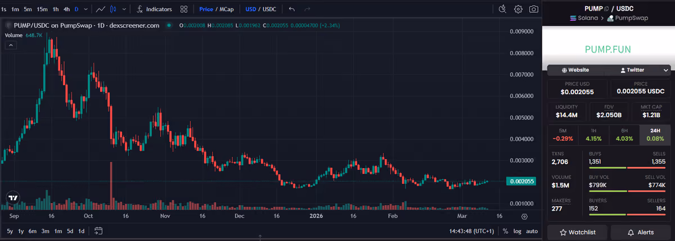Toggle chart to MCap view
The height and width of the screenshot is (241, 675).
point(227,9)
